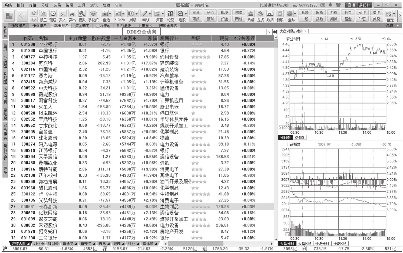Switch to the 资金流向 tab
Image resolution: width=403 pixels, height=253 pixels.
[82, 26]
